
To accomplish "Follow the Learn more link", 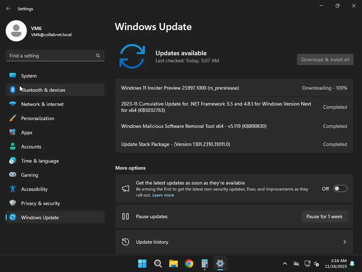I will pos(163,195).
